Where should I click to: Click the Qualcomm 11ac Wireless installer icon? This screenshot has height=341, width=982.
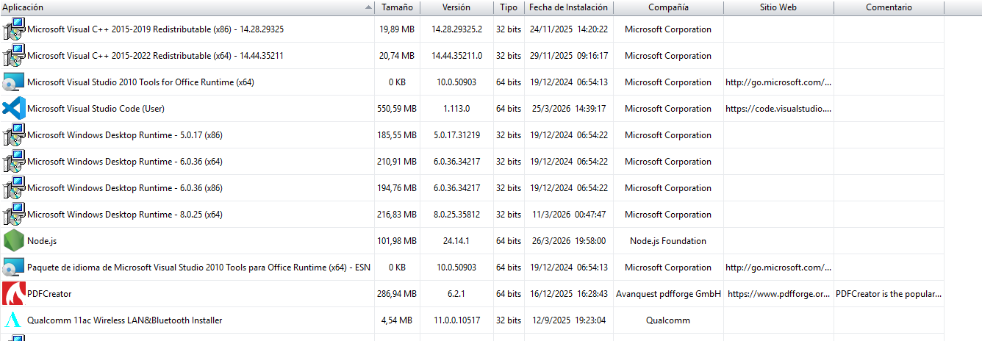coord(14,320)
